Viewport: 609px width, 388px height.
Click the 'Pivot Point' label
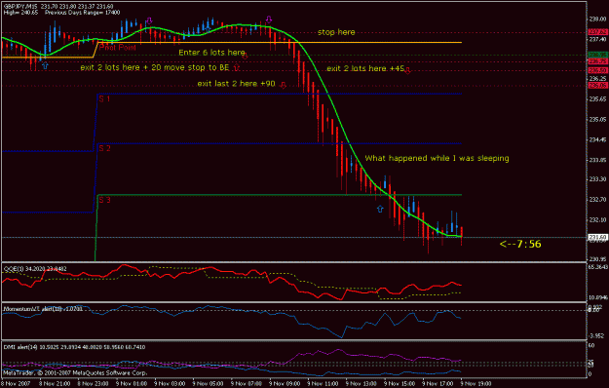(x=118, y=48)
